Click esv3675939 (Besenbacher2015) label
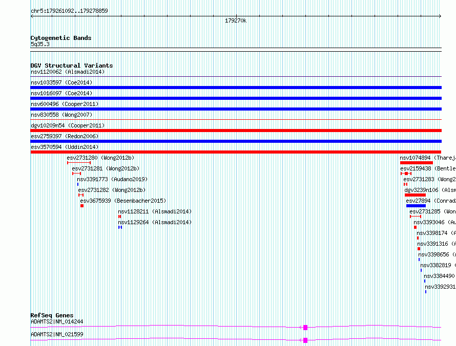 pos(123,201)
